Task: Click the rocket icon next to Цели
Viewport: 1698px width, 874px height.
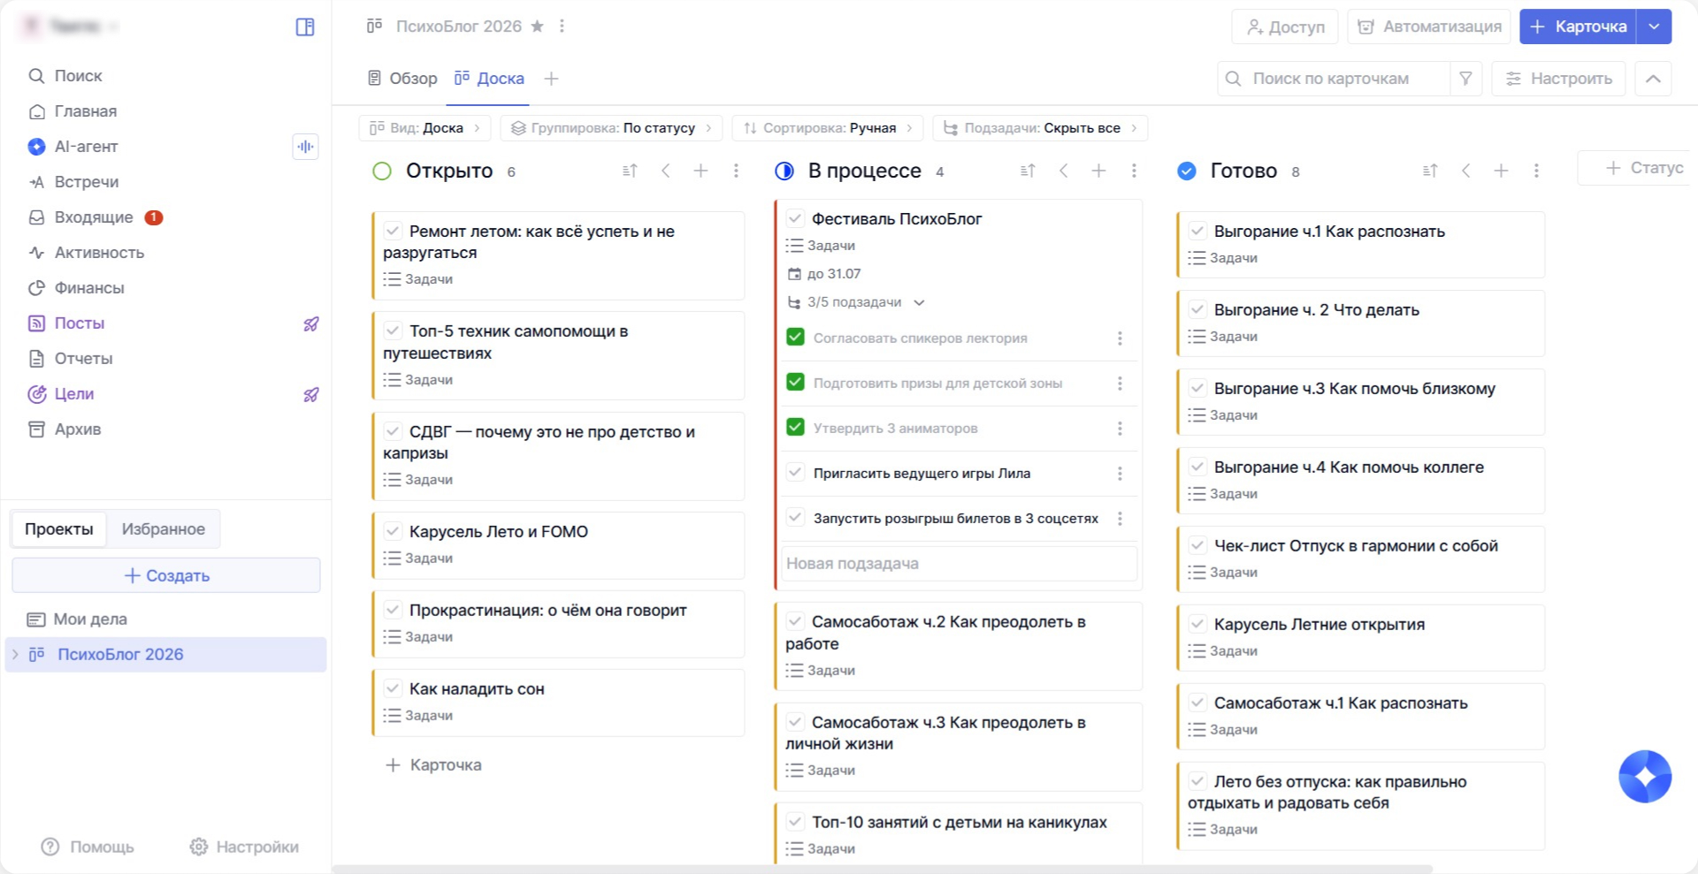Action: click(311, 395)
